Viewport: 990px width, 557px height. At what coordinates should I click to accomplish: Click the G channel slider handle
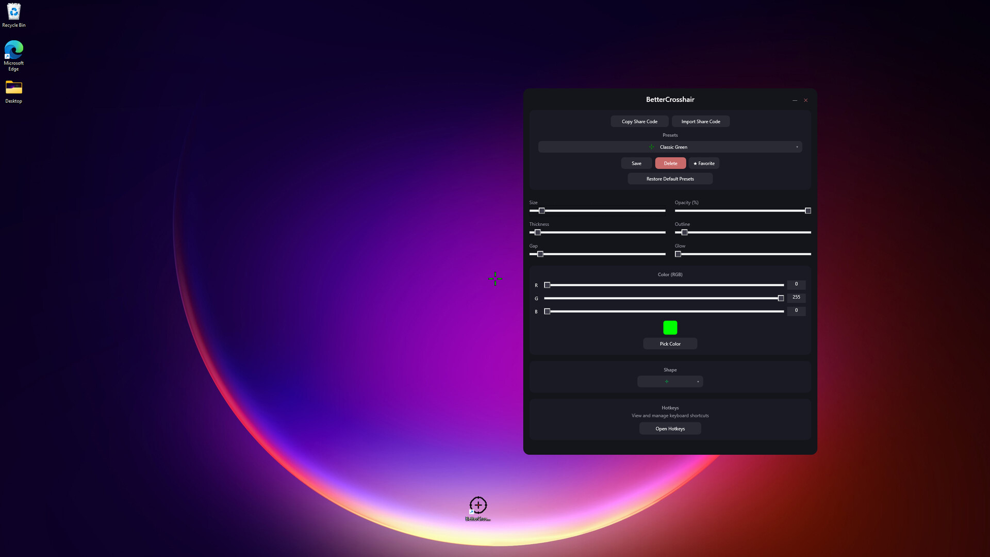point(781,298)
